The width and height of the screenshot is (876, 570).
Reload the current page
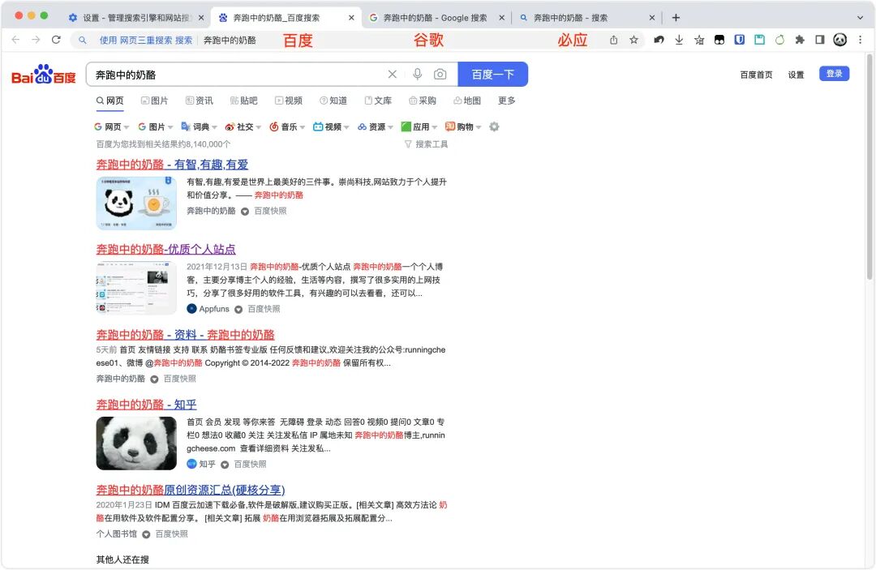56,40
